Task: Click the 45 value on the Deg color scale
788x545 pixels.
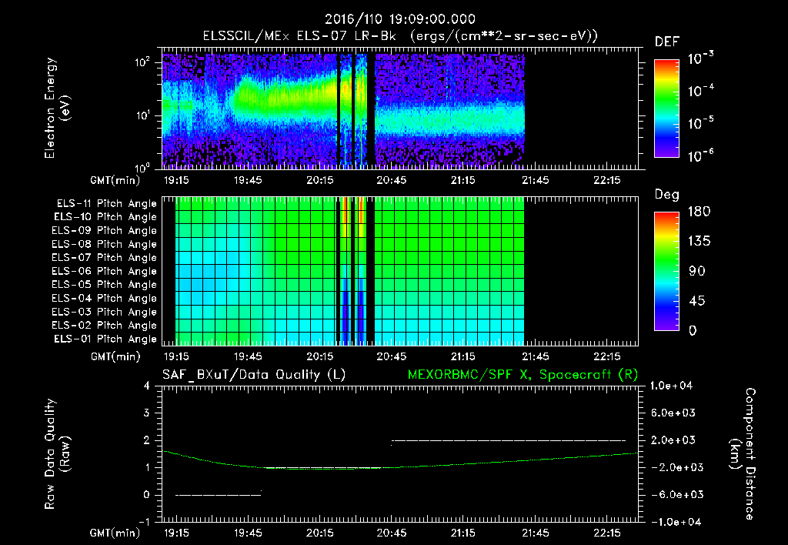Action: coord(697,301)
